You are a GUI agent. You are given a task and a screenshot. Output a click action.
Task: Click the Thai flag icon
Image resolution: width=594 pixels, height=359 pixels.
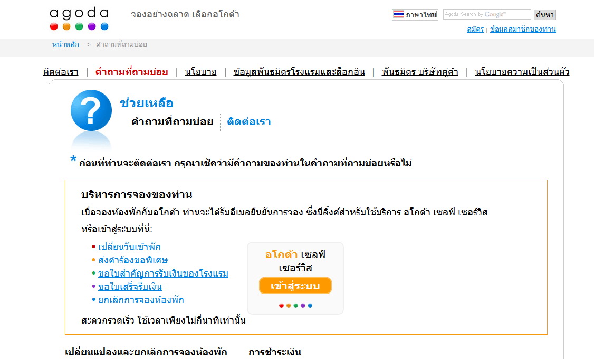point(398,14)
